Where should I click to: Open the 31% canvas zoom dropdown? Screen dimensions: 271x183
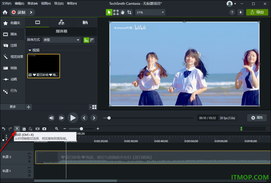(150, 12)
